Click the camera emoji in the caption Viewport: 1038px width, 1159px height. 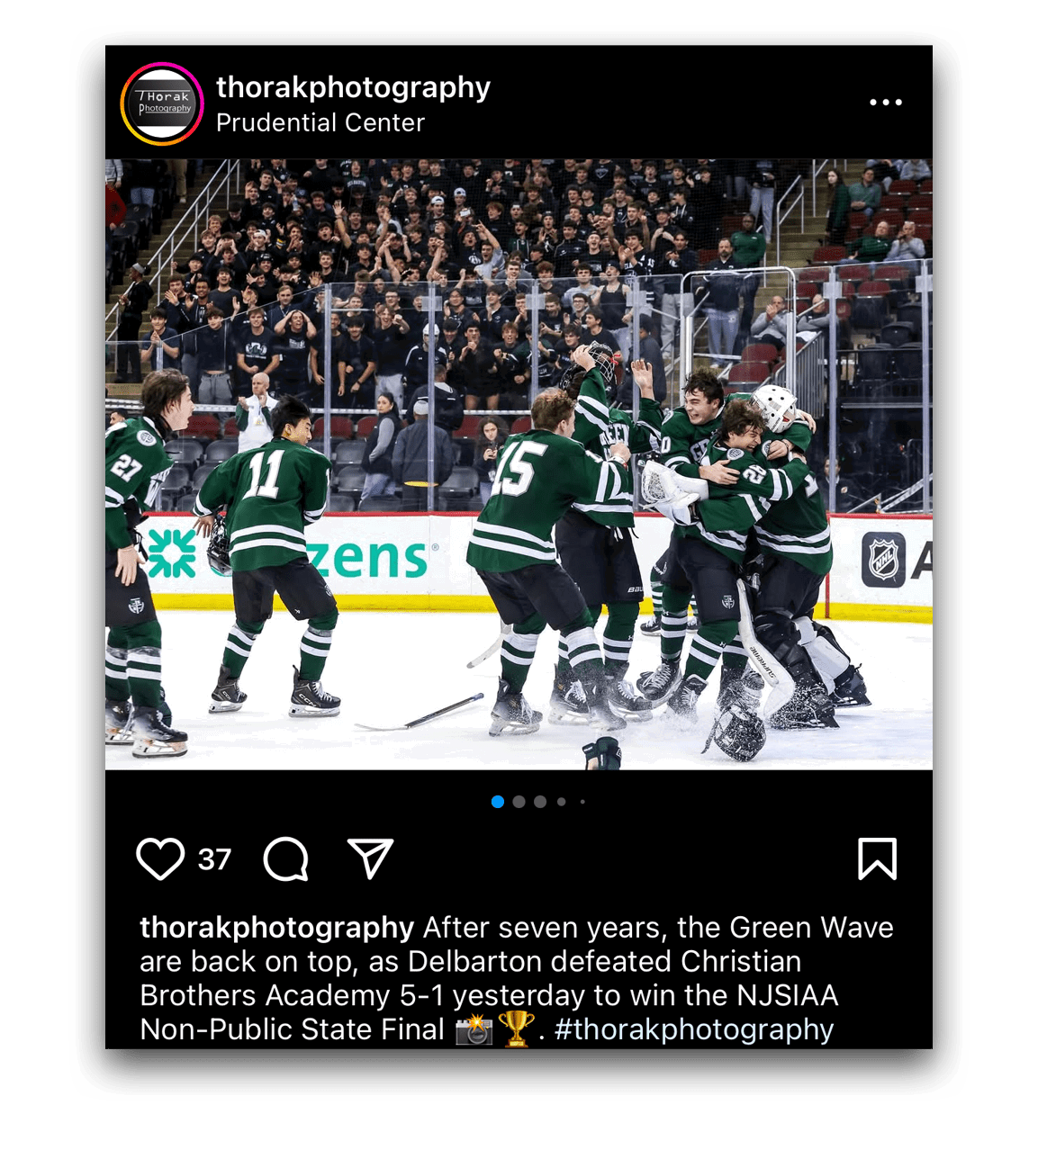tap(474, 1029)
